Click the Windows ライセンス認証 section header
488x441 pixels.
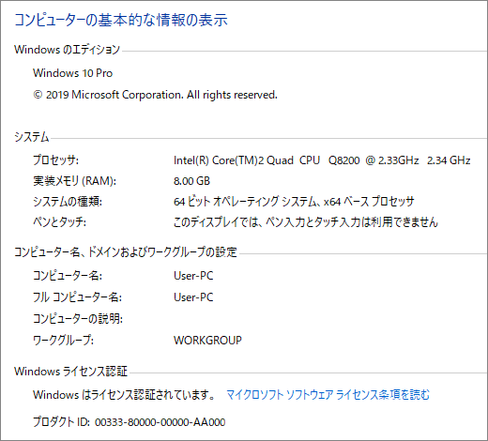point(70,372)
